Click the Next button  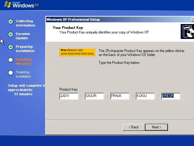click(x=156, y=127)
